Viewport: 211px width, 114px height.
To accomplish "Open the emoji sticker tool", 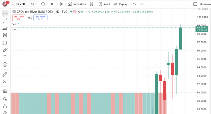I will tap(5, 64).
